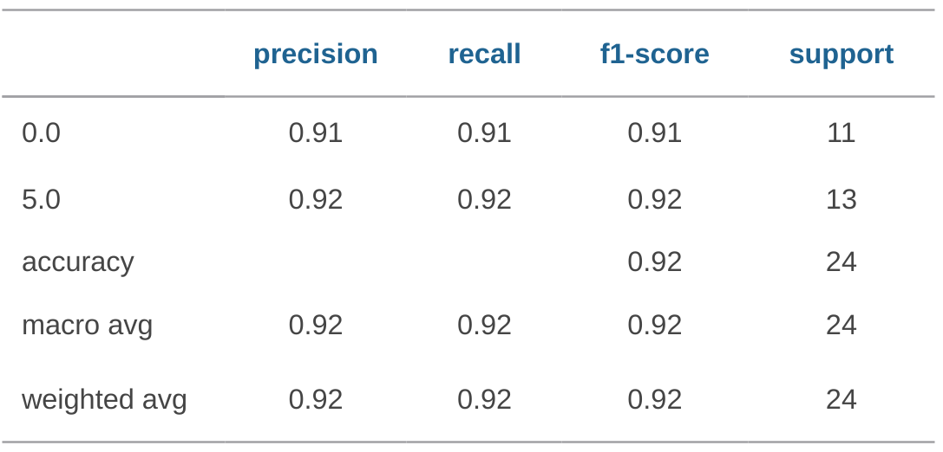Click precision value 0.91 for class 0.0
This screenshot has width=943, height=452.
pyautogui.click(x=315, y=132)
